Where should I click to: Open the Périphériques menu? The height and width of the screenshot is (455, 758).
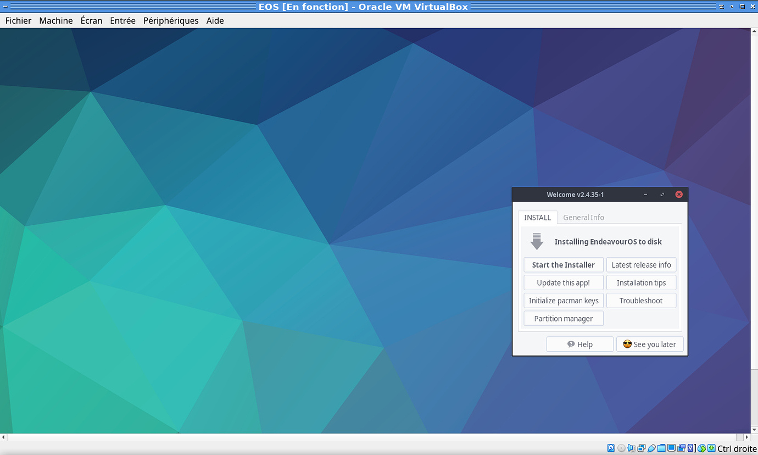point(171,20)
